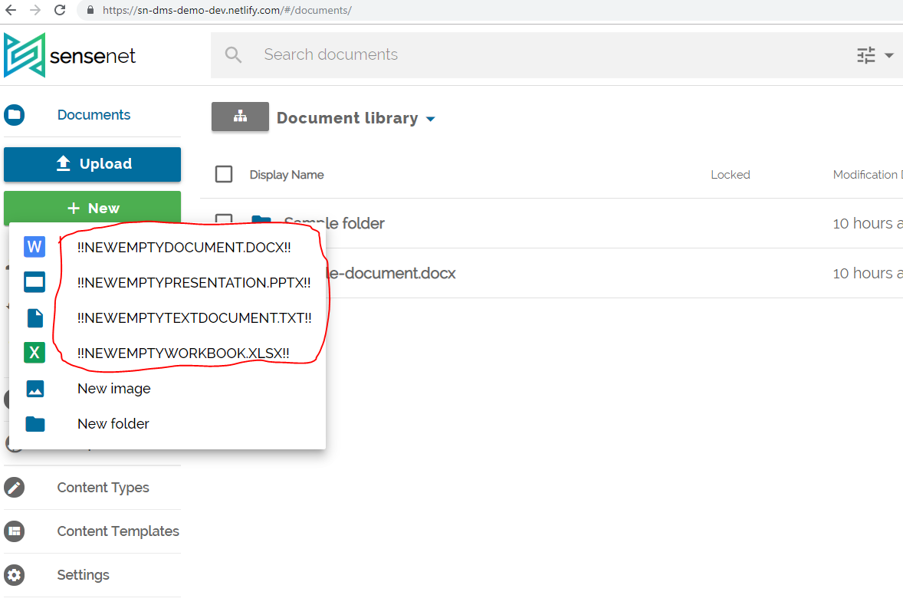Choose New folder from the New menu
This screenshot has width=903, height=605.
coord(113,423)
